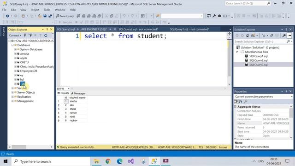The width and height of the screenshot is (295, 166).
Task: Click the Toolbox briefcase icon in main toolbar
Action: click(x=219, y=16)
